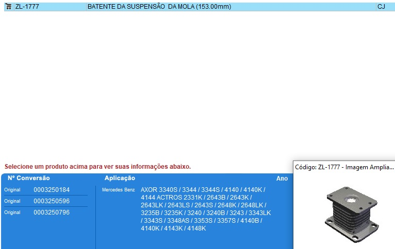Click the empty white product list area
This screenshot has height=249, width=395.
196,82
